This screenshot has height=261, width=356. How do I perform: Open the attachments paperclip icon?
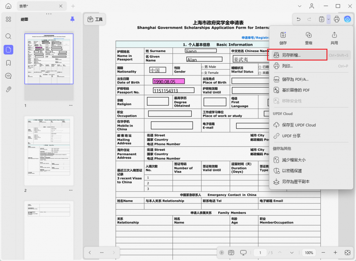8,89
